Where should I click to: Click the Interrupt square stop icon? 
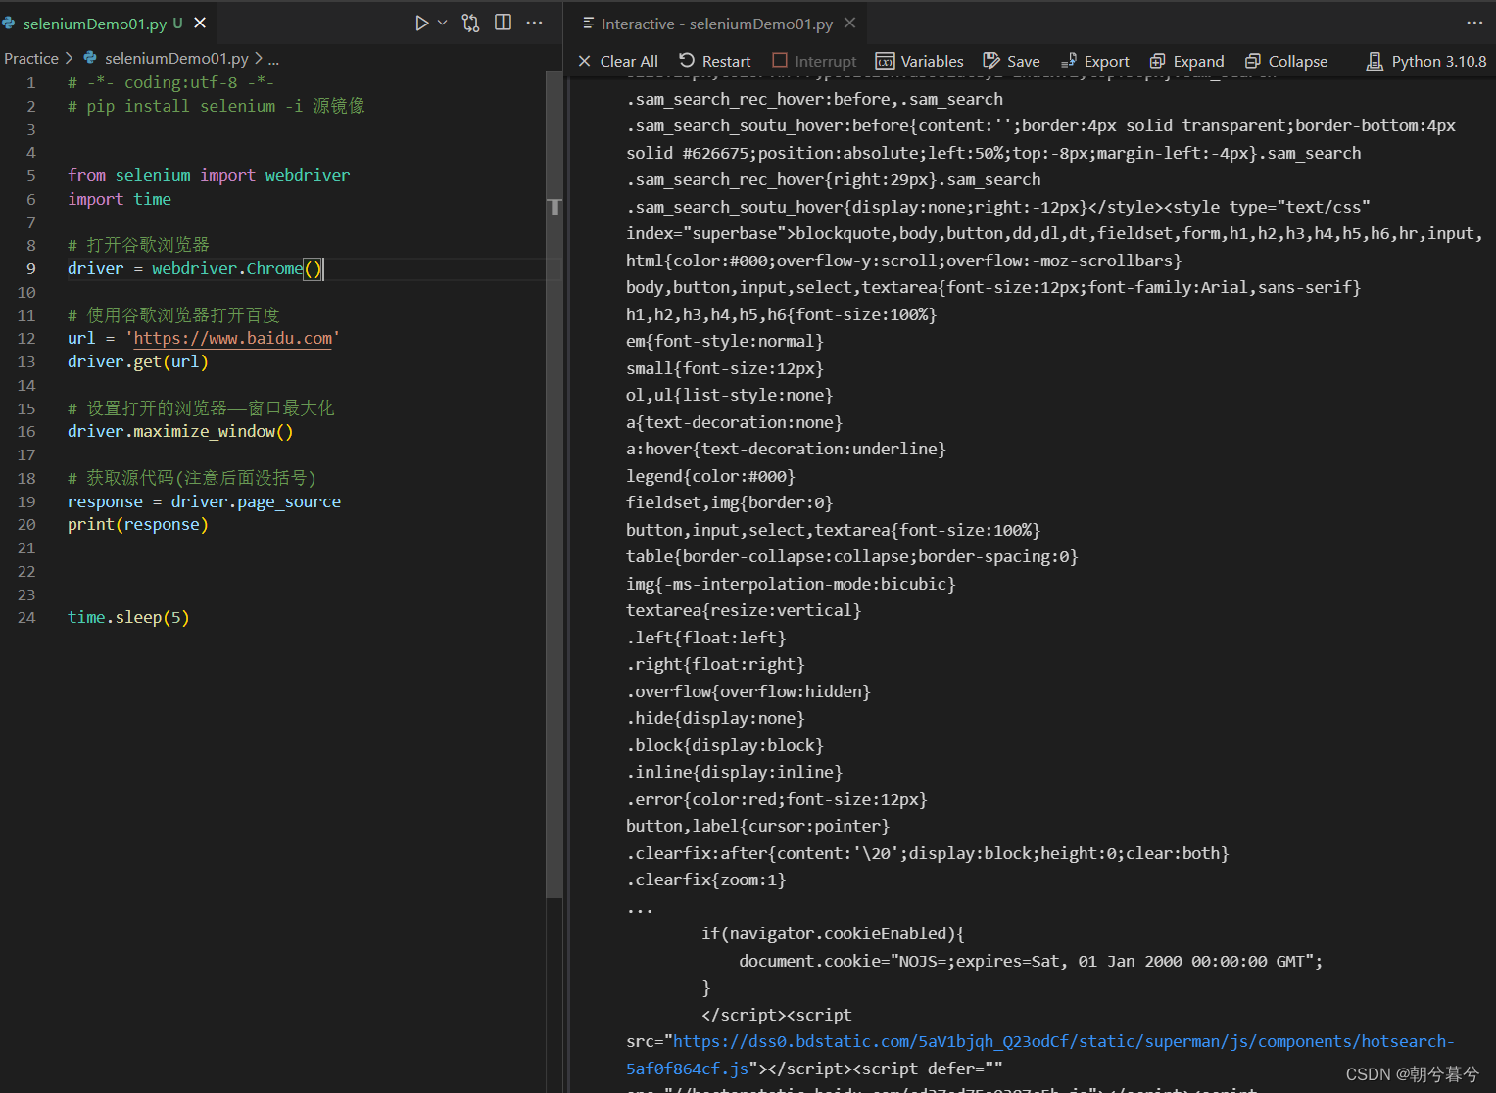click(780, 61)
